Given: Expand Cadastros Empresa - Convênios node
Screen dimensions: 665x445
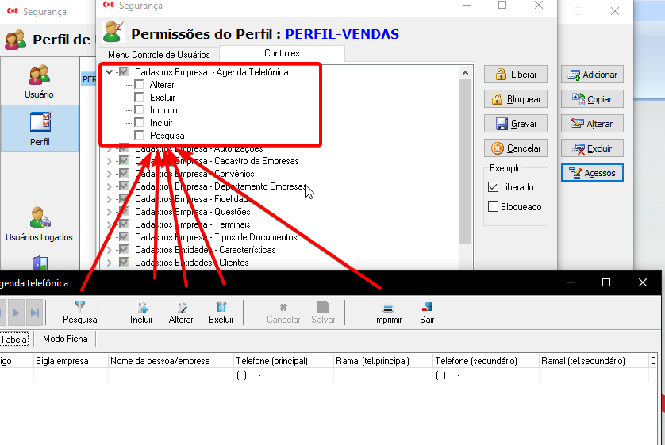Looking at the screenshot, I should pos(110,174).
